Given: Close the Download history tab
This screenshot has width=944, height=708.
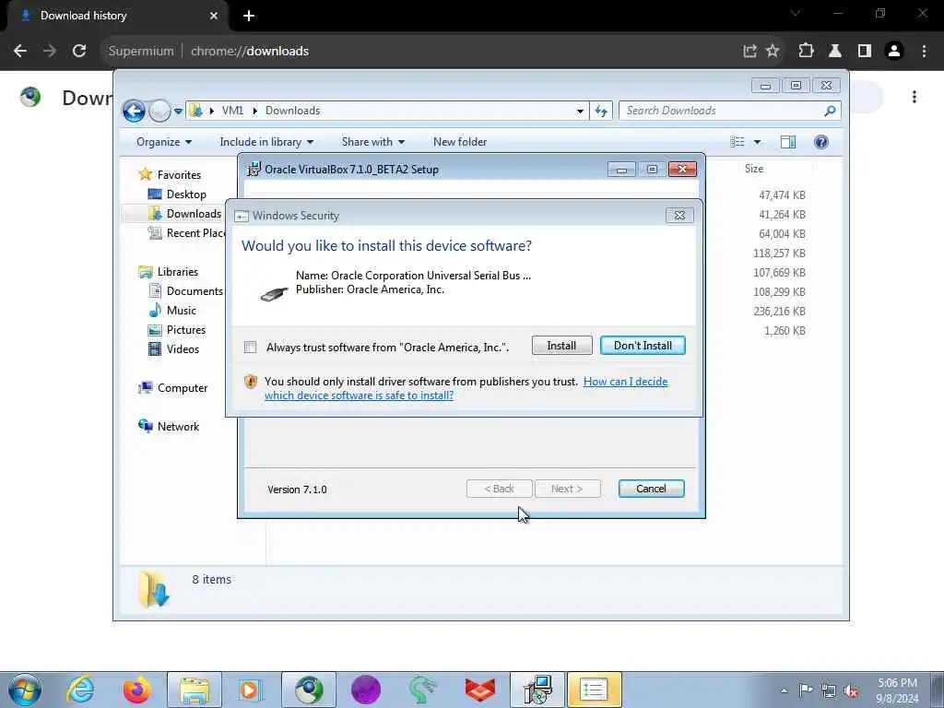Looking at the screenshot, I should pos(214,16).
